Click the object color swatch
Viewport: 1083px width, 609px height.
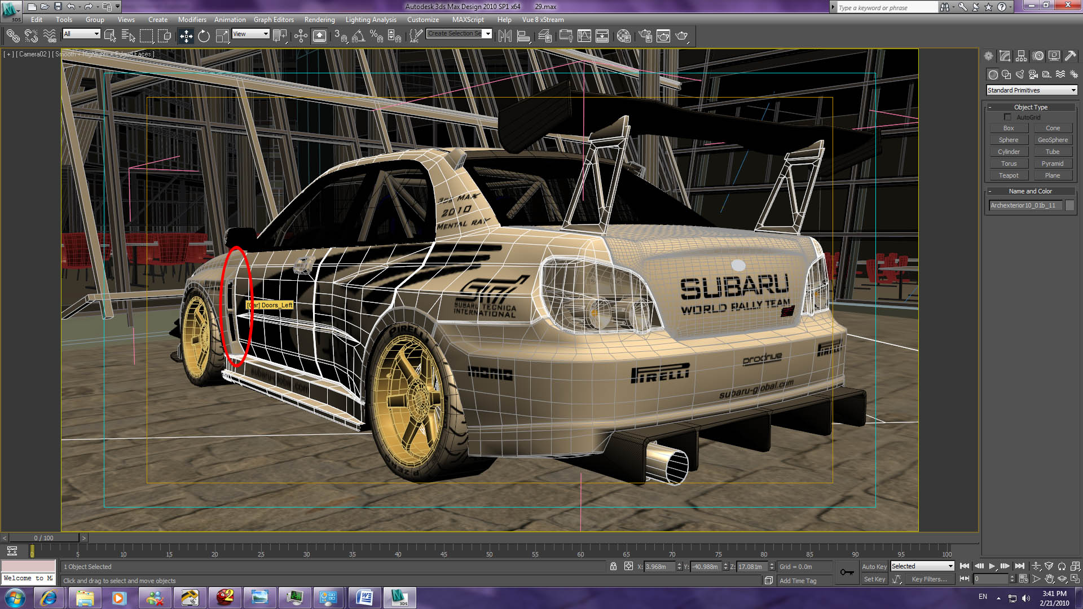click(x=1069, y=205)
